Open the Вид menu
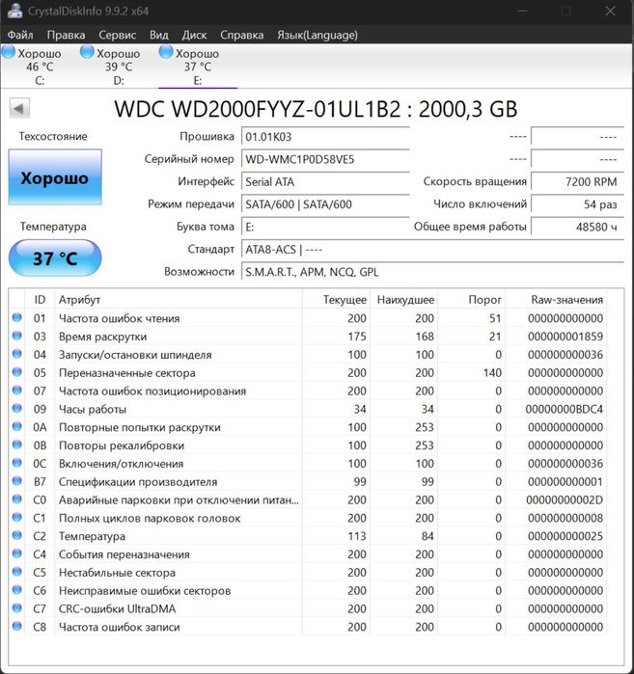 pyautogui.click(x=158, y=35)
